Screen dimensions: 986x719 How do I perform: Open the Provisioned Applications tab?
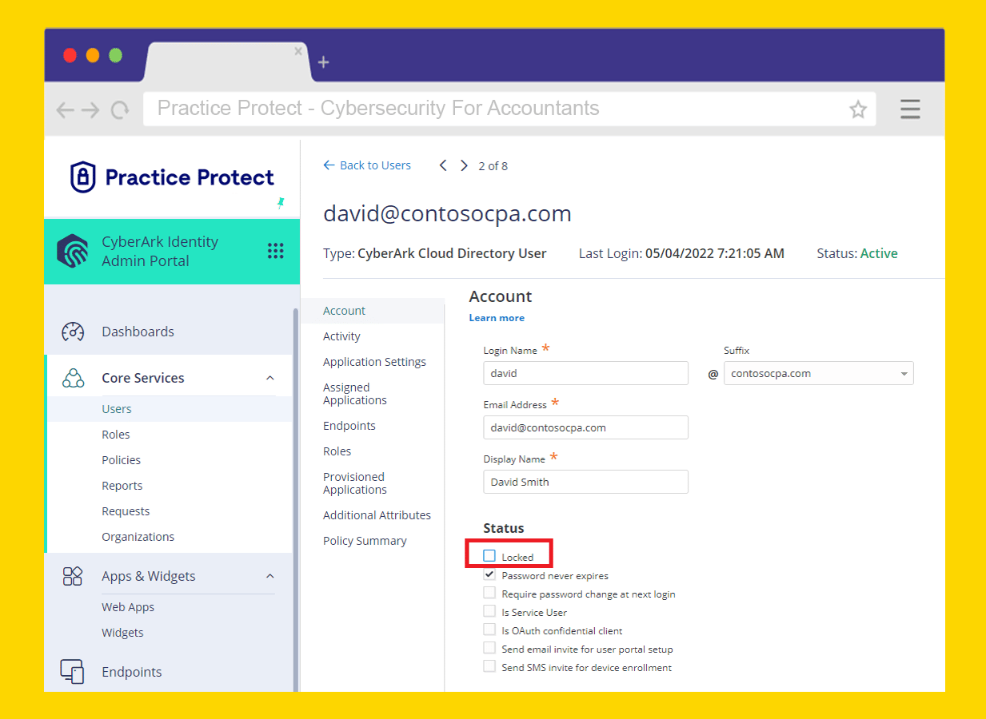355,483
